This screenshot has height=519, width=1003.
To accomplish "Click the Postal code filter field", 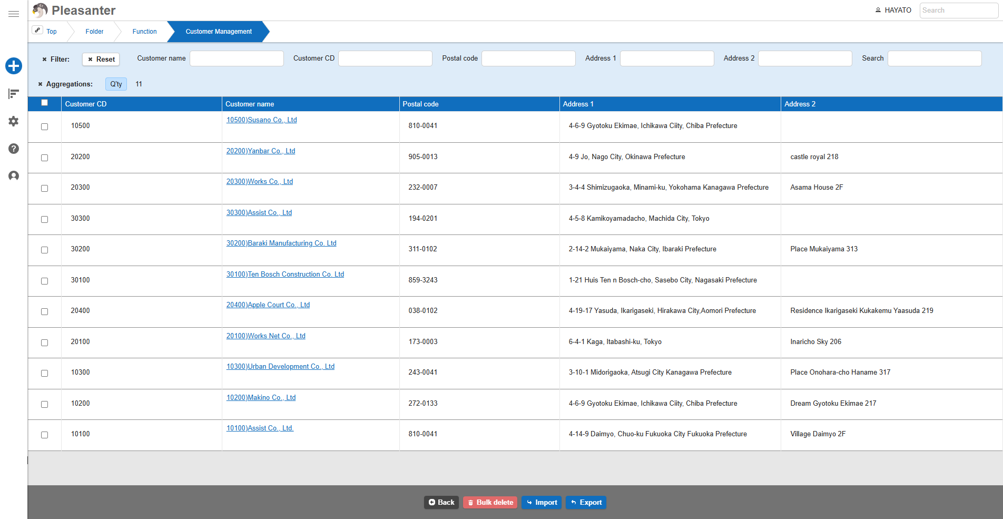I will point(528,58).
